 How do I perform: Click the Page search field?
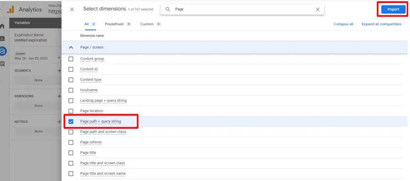pyautogui.click(x=242, y=10)
